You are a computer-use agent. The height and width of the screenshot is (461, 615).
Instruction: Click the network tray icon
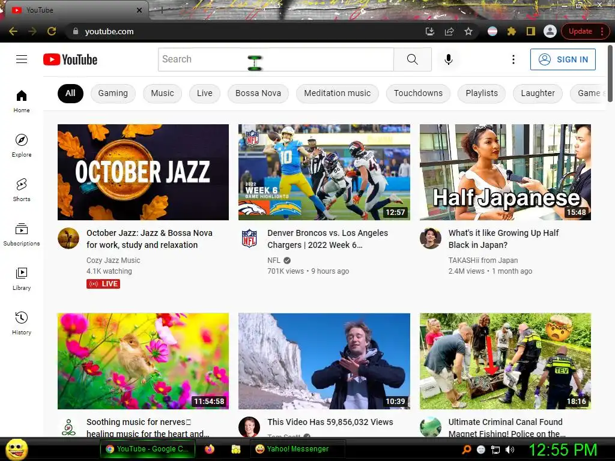(x=495, y=450)
